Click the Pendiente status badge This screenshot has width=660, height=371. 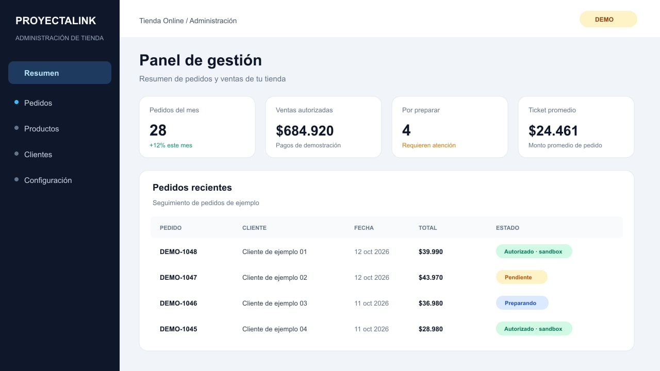click(521, 277)
